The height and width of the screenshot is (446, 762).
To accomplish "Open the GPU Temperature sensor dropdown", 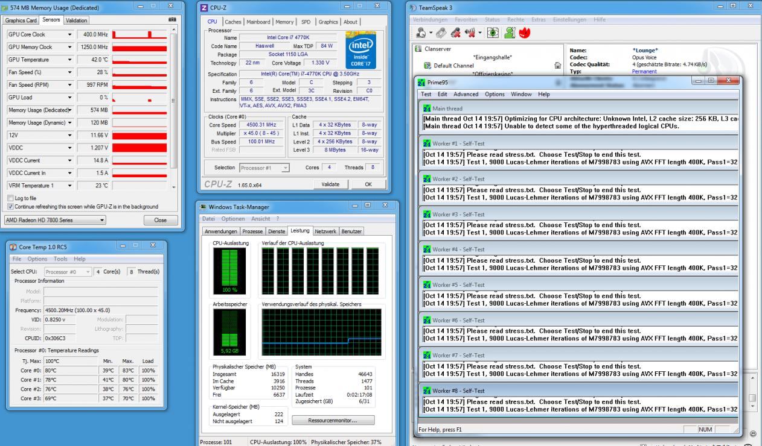I will [x=71, y=60].
